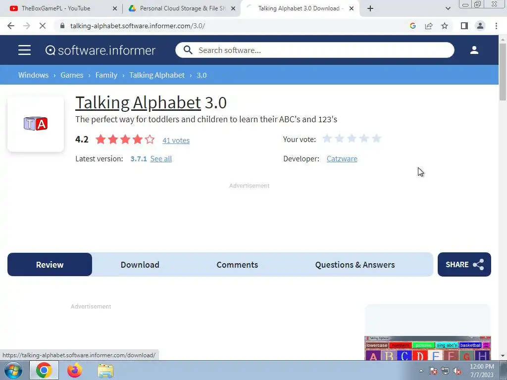Screen dimensions: 507x380
Task: Click the site lock icon in address bar
Action: 62,26
